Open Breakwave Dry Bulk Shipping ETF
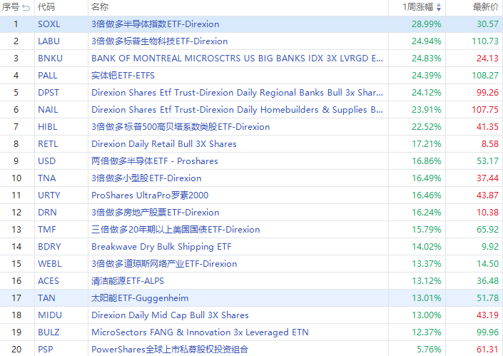 161,247
